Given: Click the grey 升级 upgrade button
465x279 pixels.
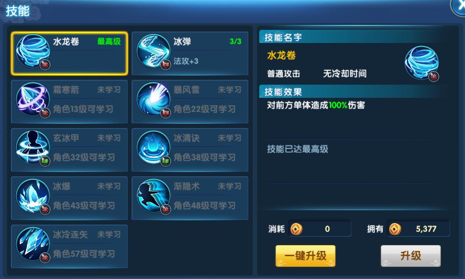Looking at the screenshot, I should point(411,256).
